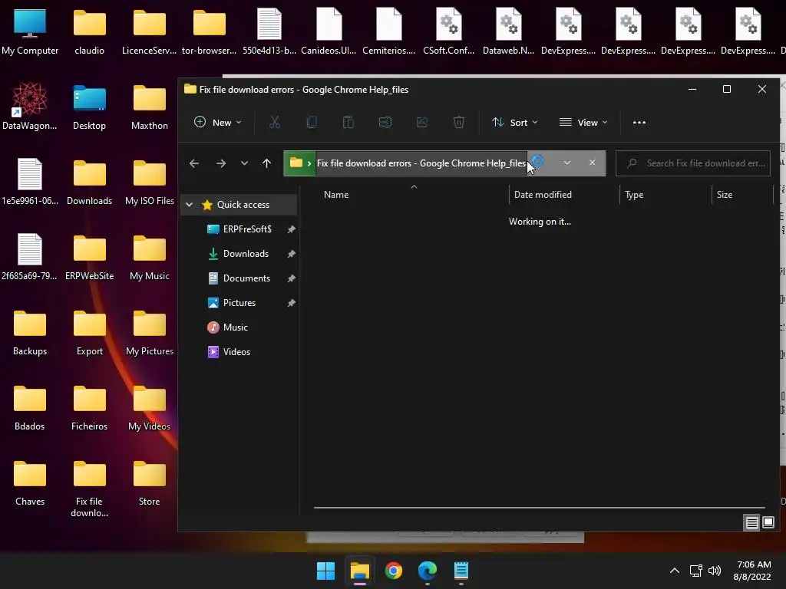Click the Delete trash icon
Viewport: 786px width, 589px height.
(459, 122)
